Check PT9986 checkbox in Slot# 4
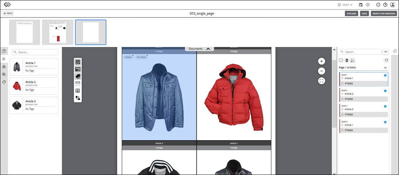 (342, 130)
